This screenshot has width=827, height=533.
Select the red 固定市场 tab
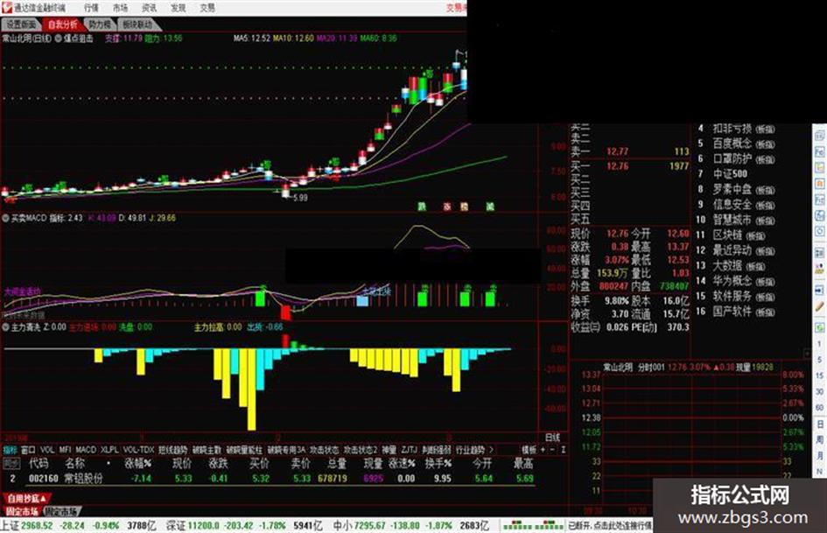pos(22,511)
